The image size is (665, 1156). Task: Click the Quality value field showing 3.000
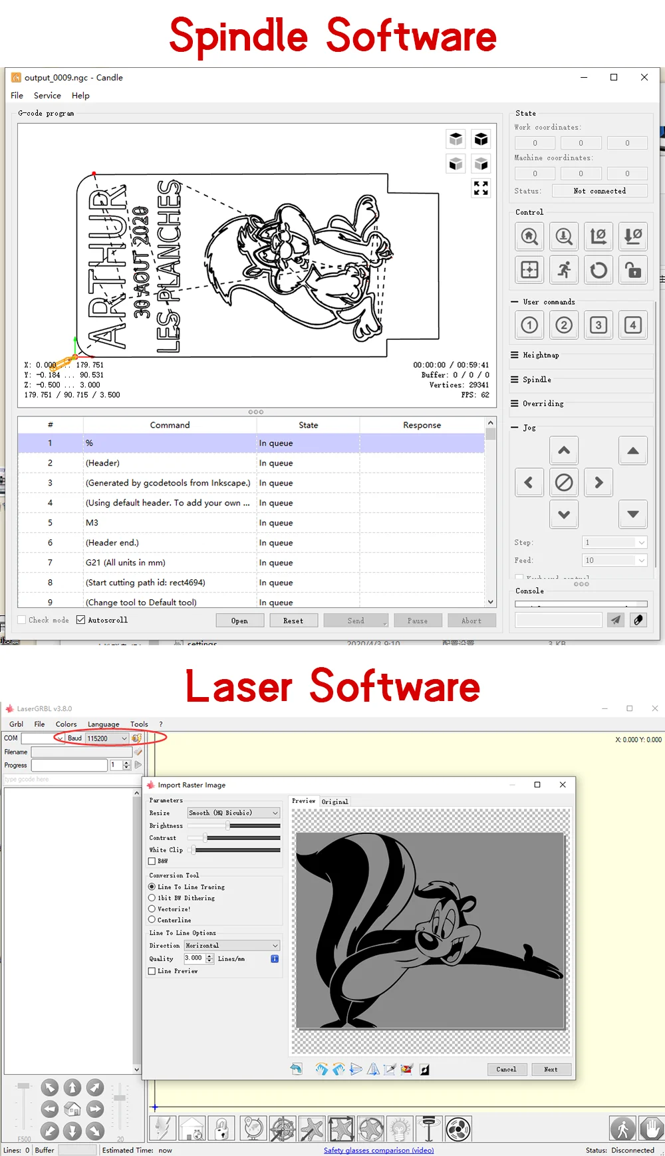click(194, 958)
